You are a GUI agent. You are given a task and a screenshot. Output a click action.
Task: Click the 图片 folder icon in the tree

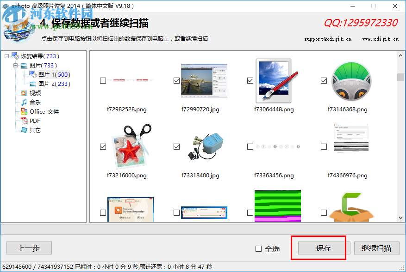(x=24, y=65)
